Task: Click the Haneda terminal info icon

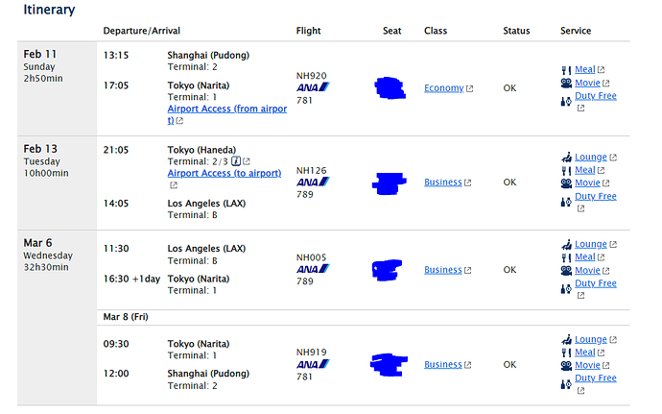Action: point(236,161)
